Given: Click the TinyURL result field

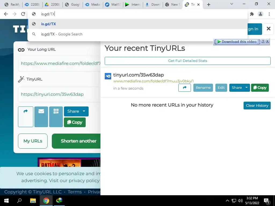Looking at the screenshot, I should pyautogui.click(x=59, y=94).
